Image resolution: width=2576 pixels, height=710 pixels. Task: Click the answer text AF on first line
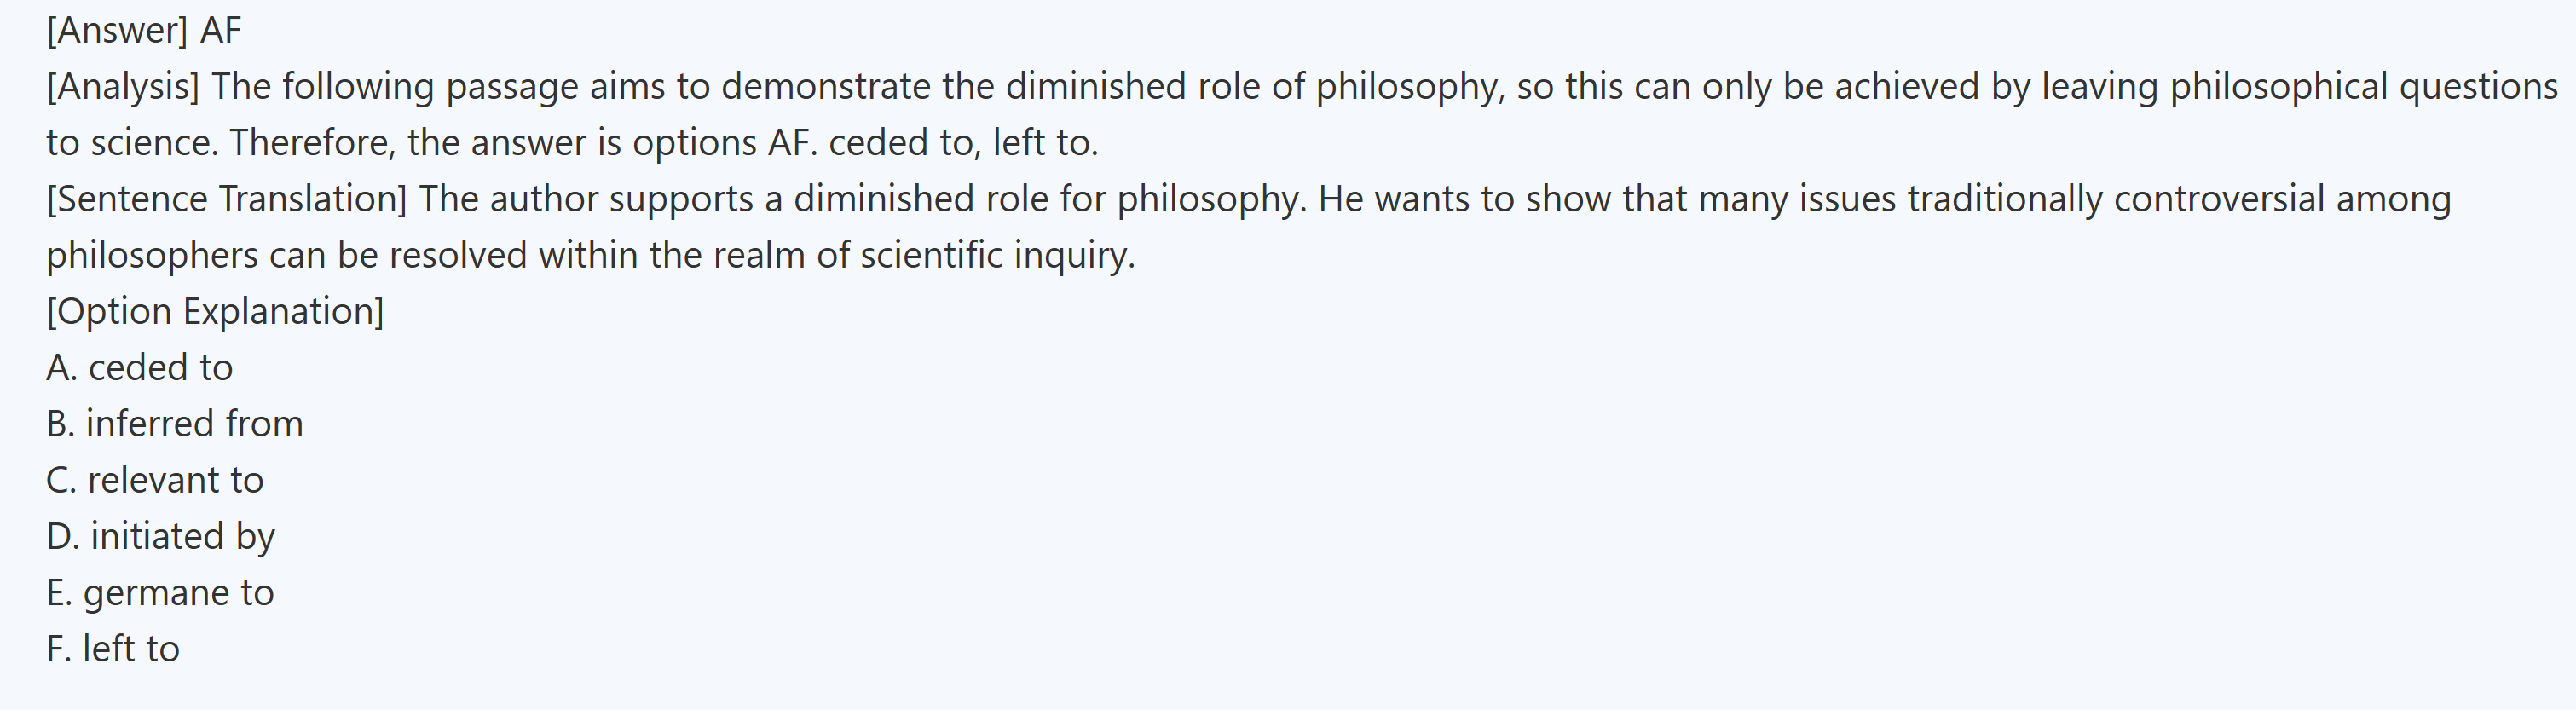pos(220,31)
